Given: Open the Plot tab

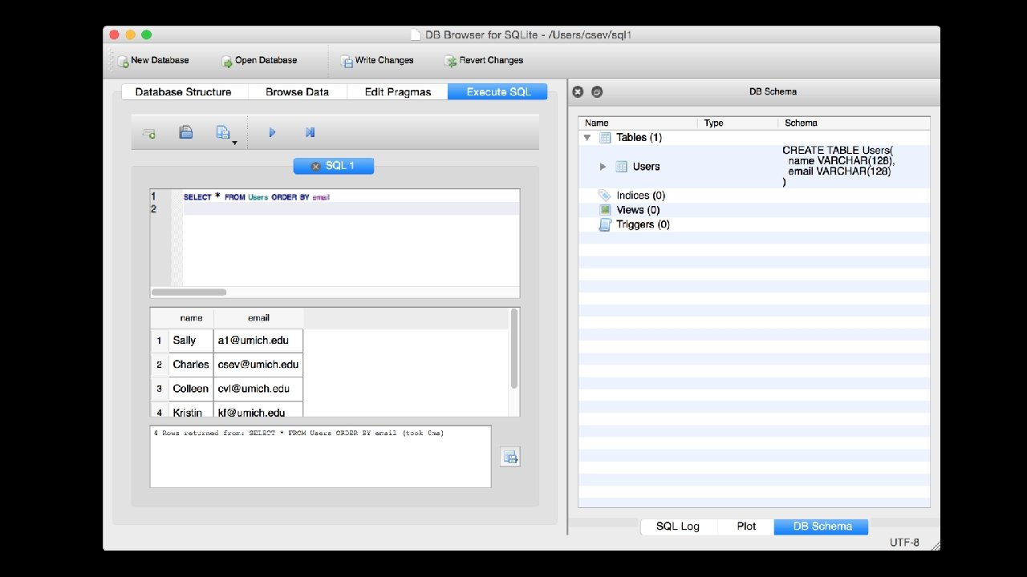Looking at the screenshot, I should coord(746,527).
